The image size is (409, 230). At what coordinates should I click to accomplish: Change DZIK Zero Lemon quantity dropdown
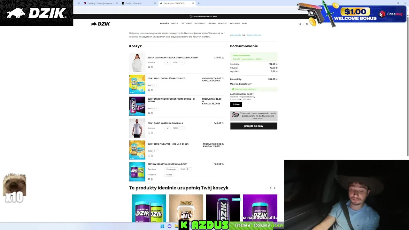tap(156, 85)
